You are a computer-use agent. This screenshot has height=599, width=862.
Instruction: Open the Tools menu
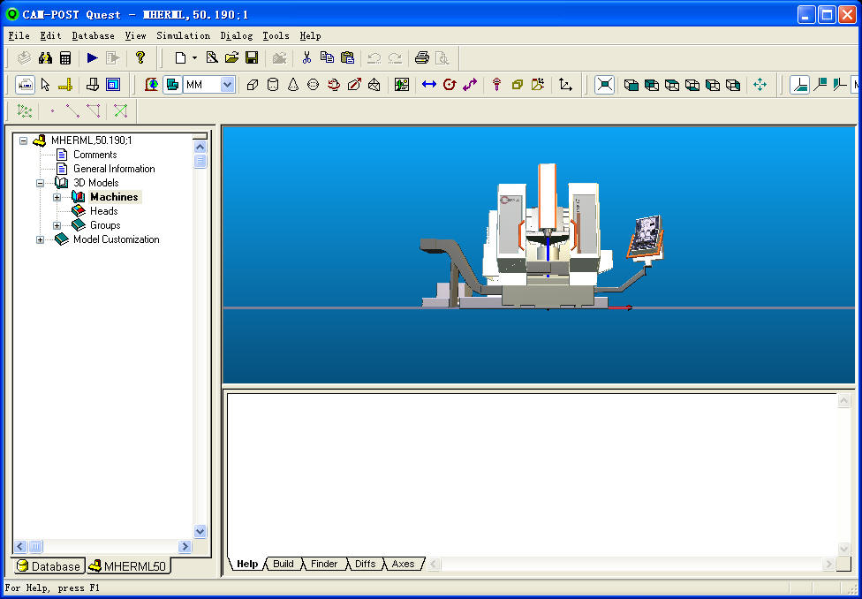(x=276, y=35)
